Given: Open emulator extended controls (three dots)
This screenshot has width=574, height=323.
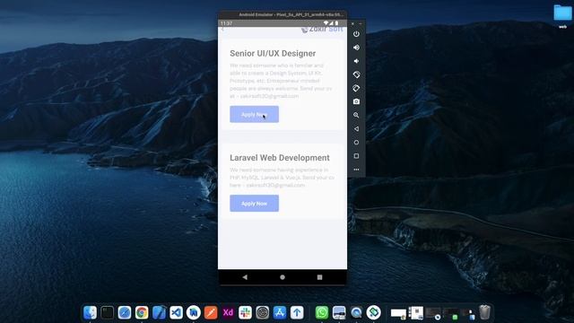Looking at the screenshot, I should pyautogui.click(x=356, y=170).
